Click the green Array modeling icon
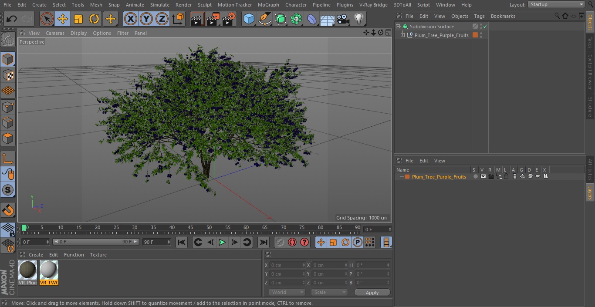Image resolution: width=595 pixels, height=307 pixels. click(296, 19)
